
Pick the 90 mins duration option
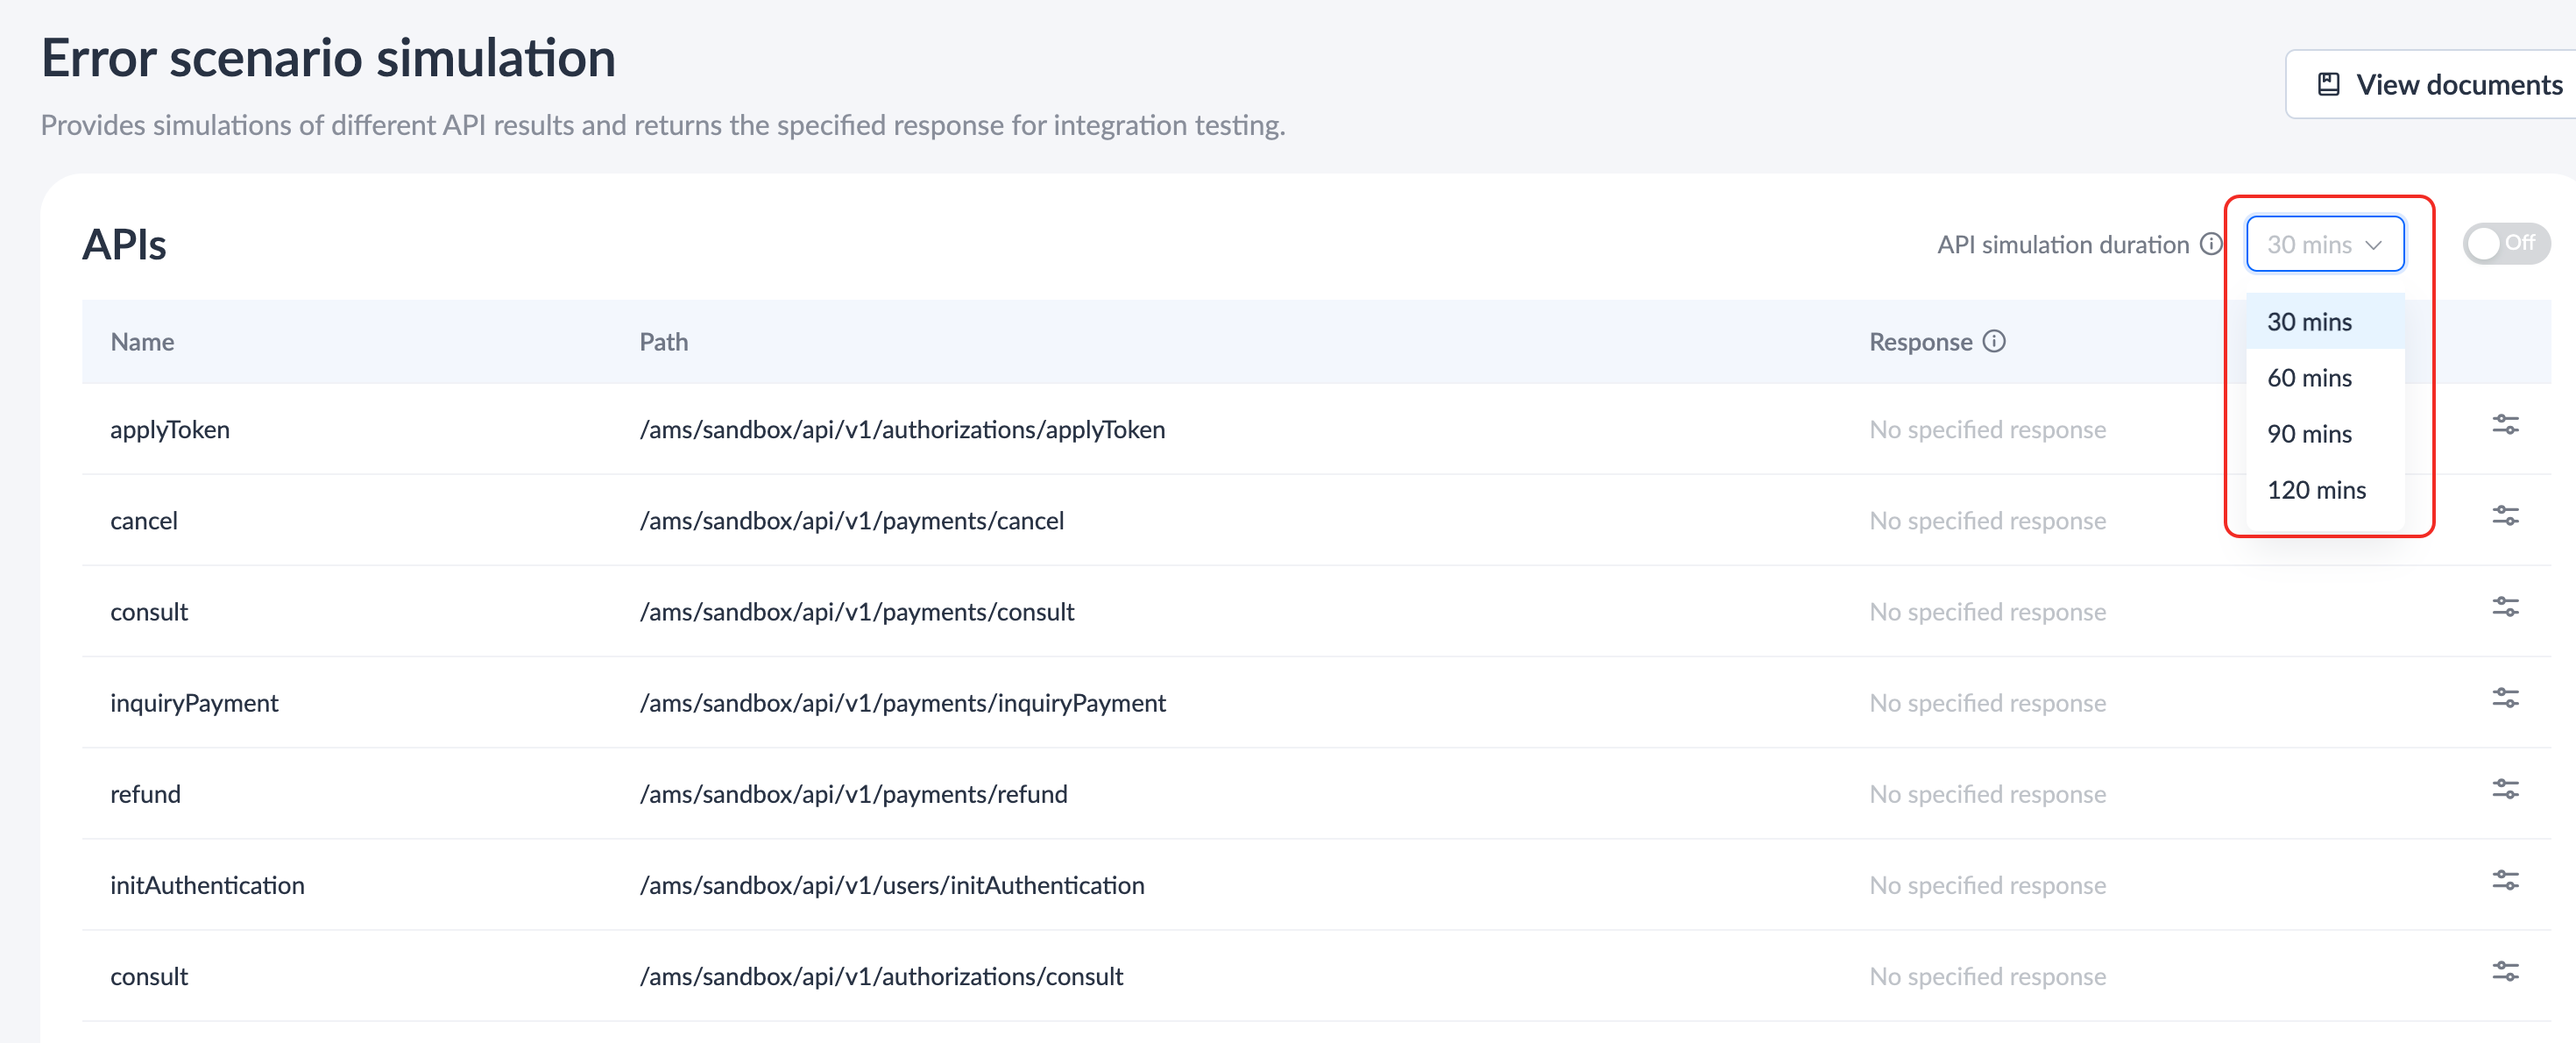(2309, 434)
